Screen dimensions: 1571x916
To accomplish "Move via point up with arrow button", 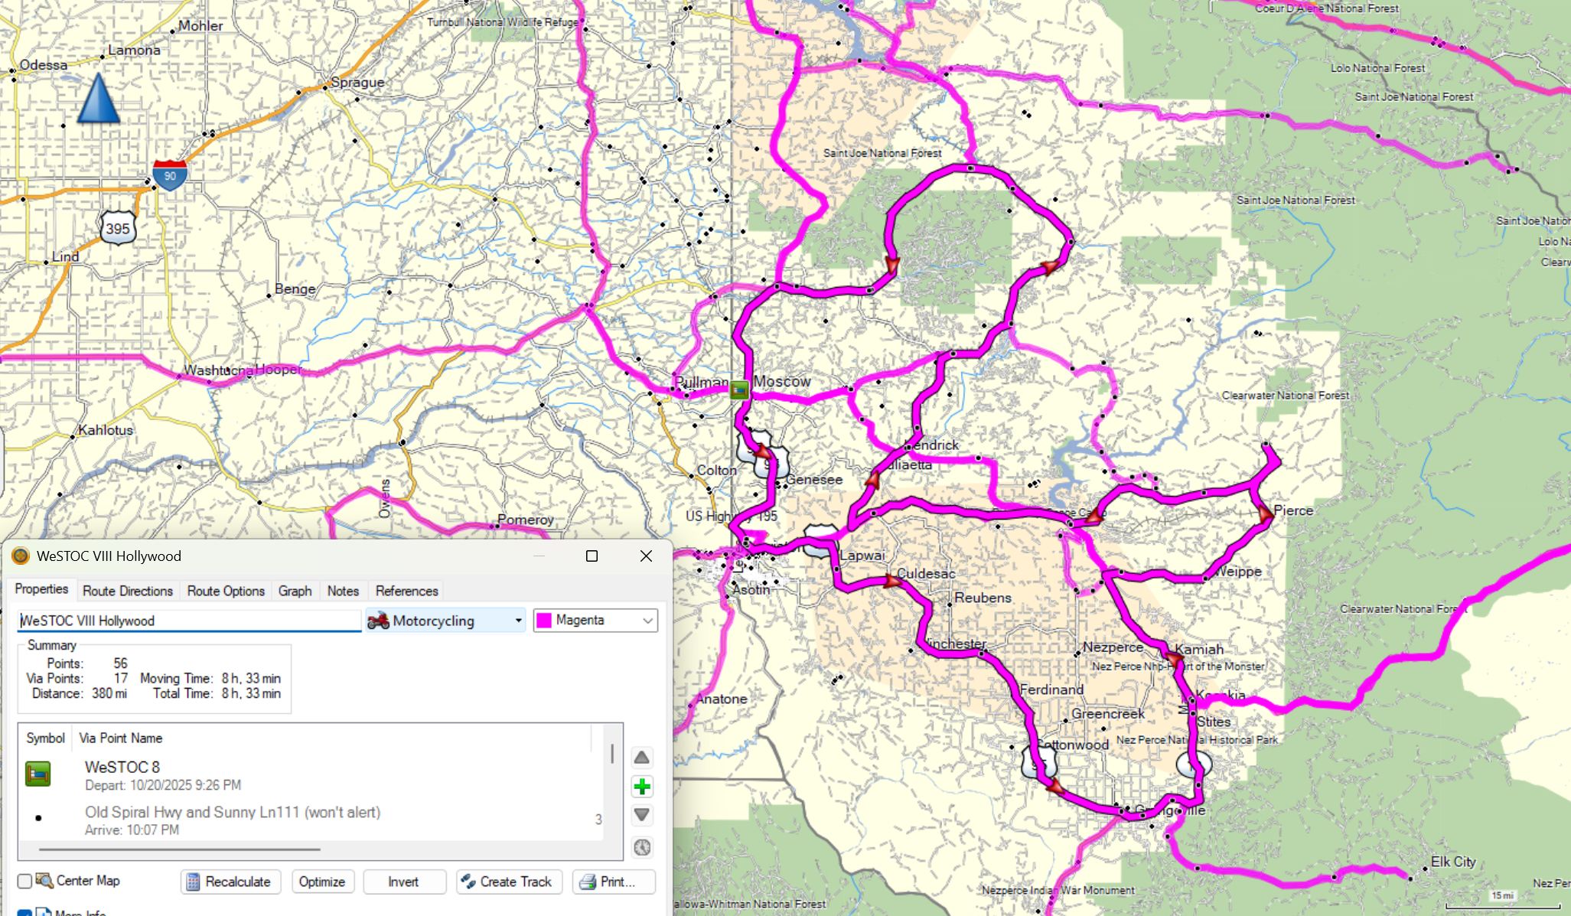I will tap(641, 758).
